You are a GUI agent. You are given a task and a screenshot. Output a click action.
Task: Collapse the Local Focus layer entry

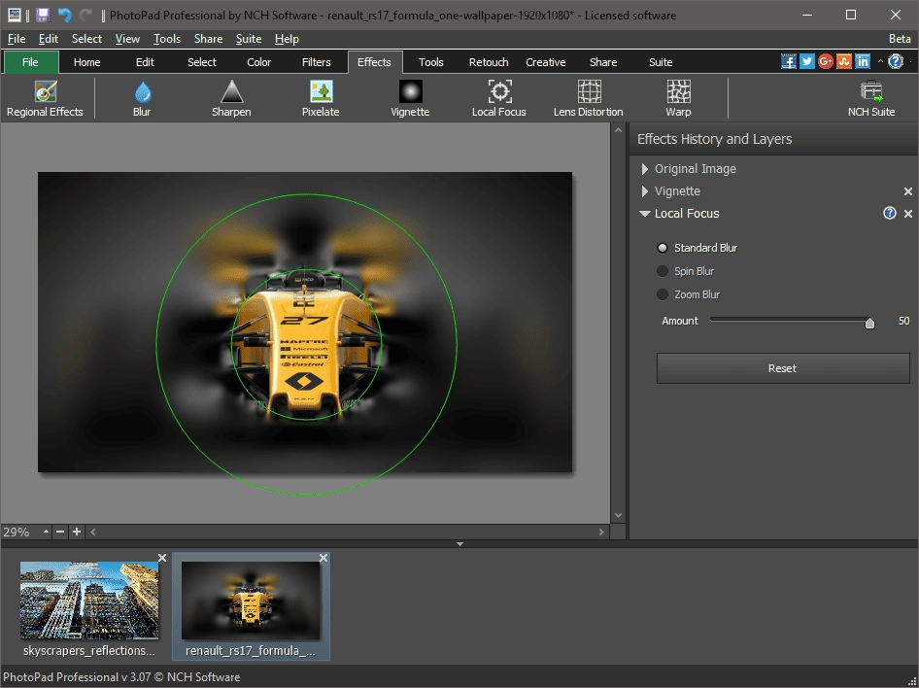[645, 214]
